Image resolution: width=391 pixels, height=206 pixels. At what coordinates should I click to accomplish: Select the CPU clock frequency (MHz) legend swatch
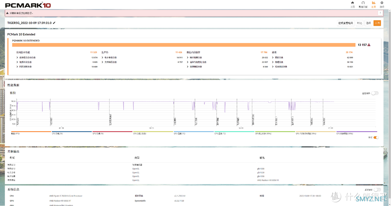click(357, 132)
